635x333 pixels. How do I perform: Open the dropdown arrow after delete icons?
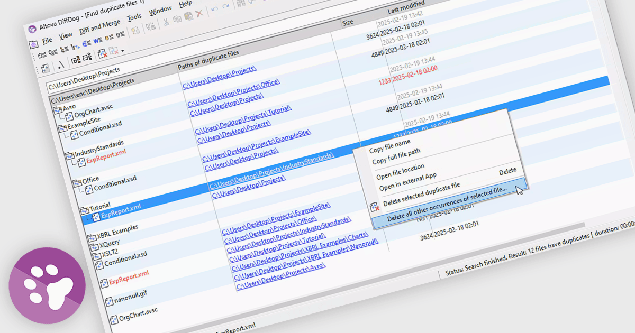pos(123,51)
